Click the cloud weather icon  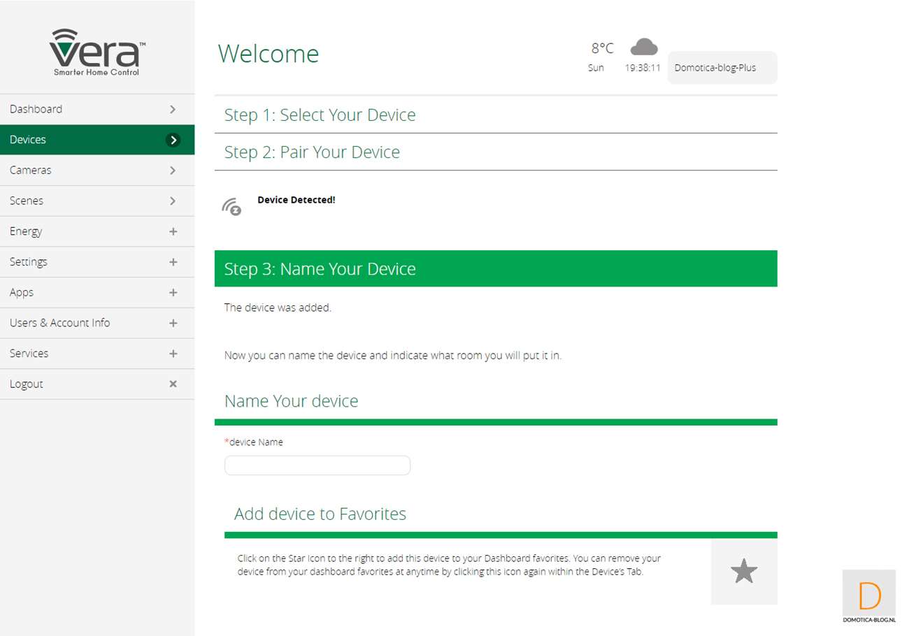[x=643, y=47]
